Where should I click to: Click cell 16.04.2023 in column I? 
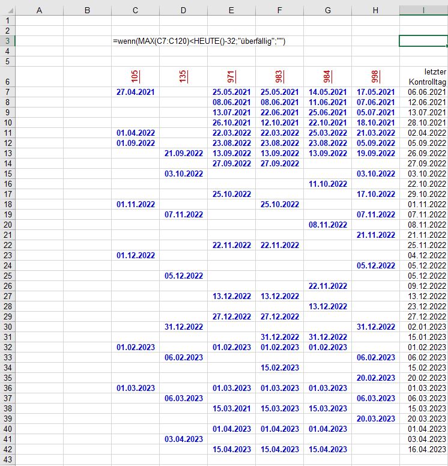[423, 449]
